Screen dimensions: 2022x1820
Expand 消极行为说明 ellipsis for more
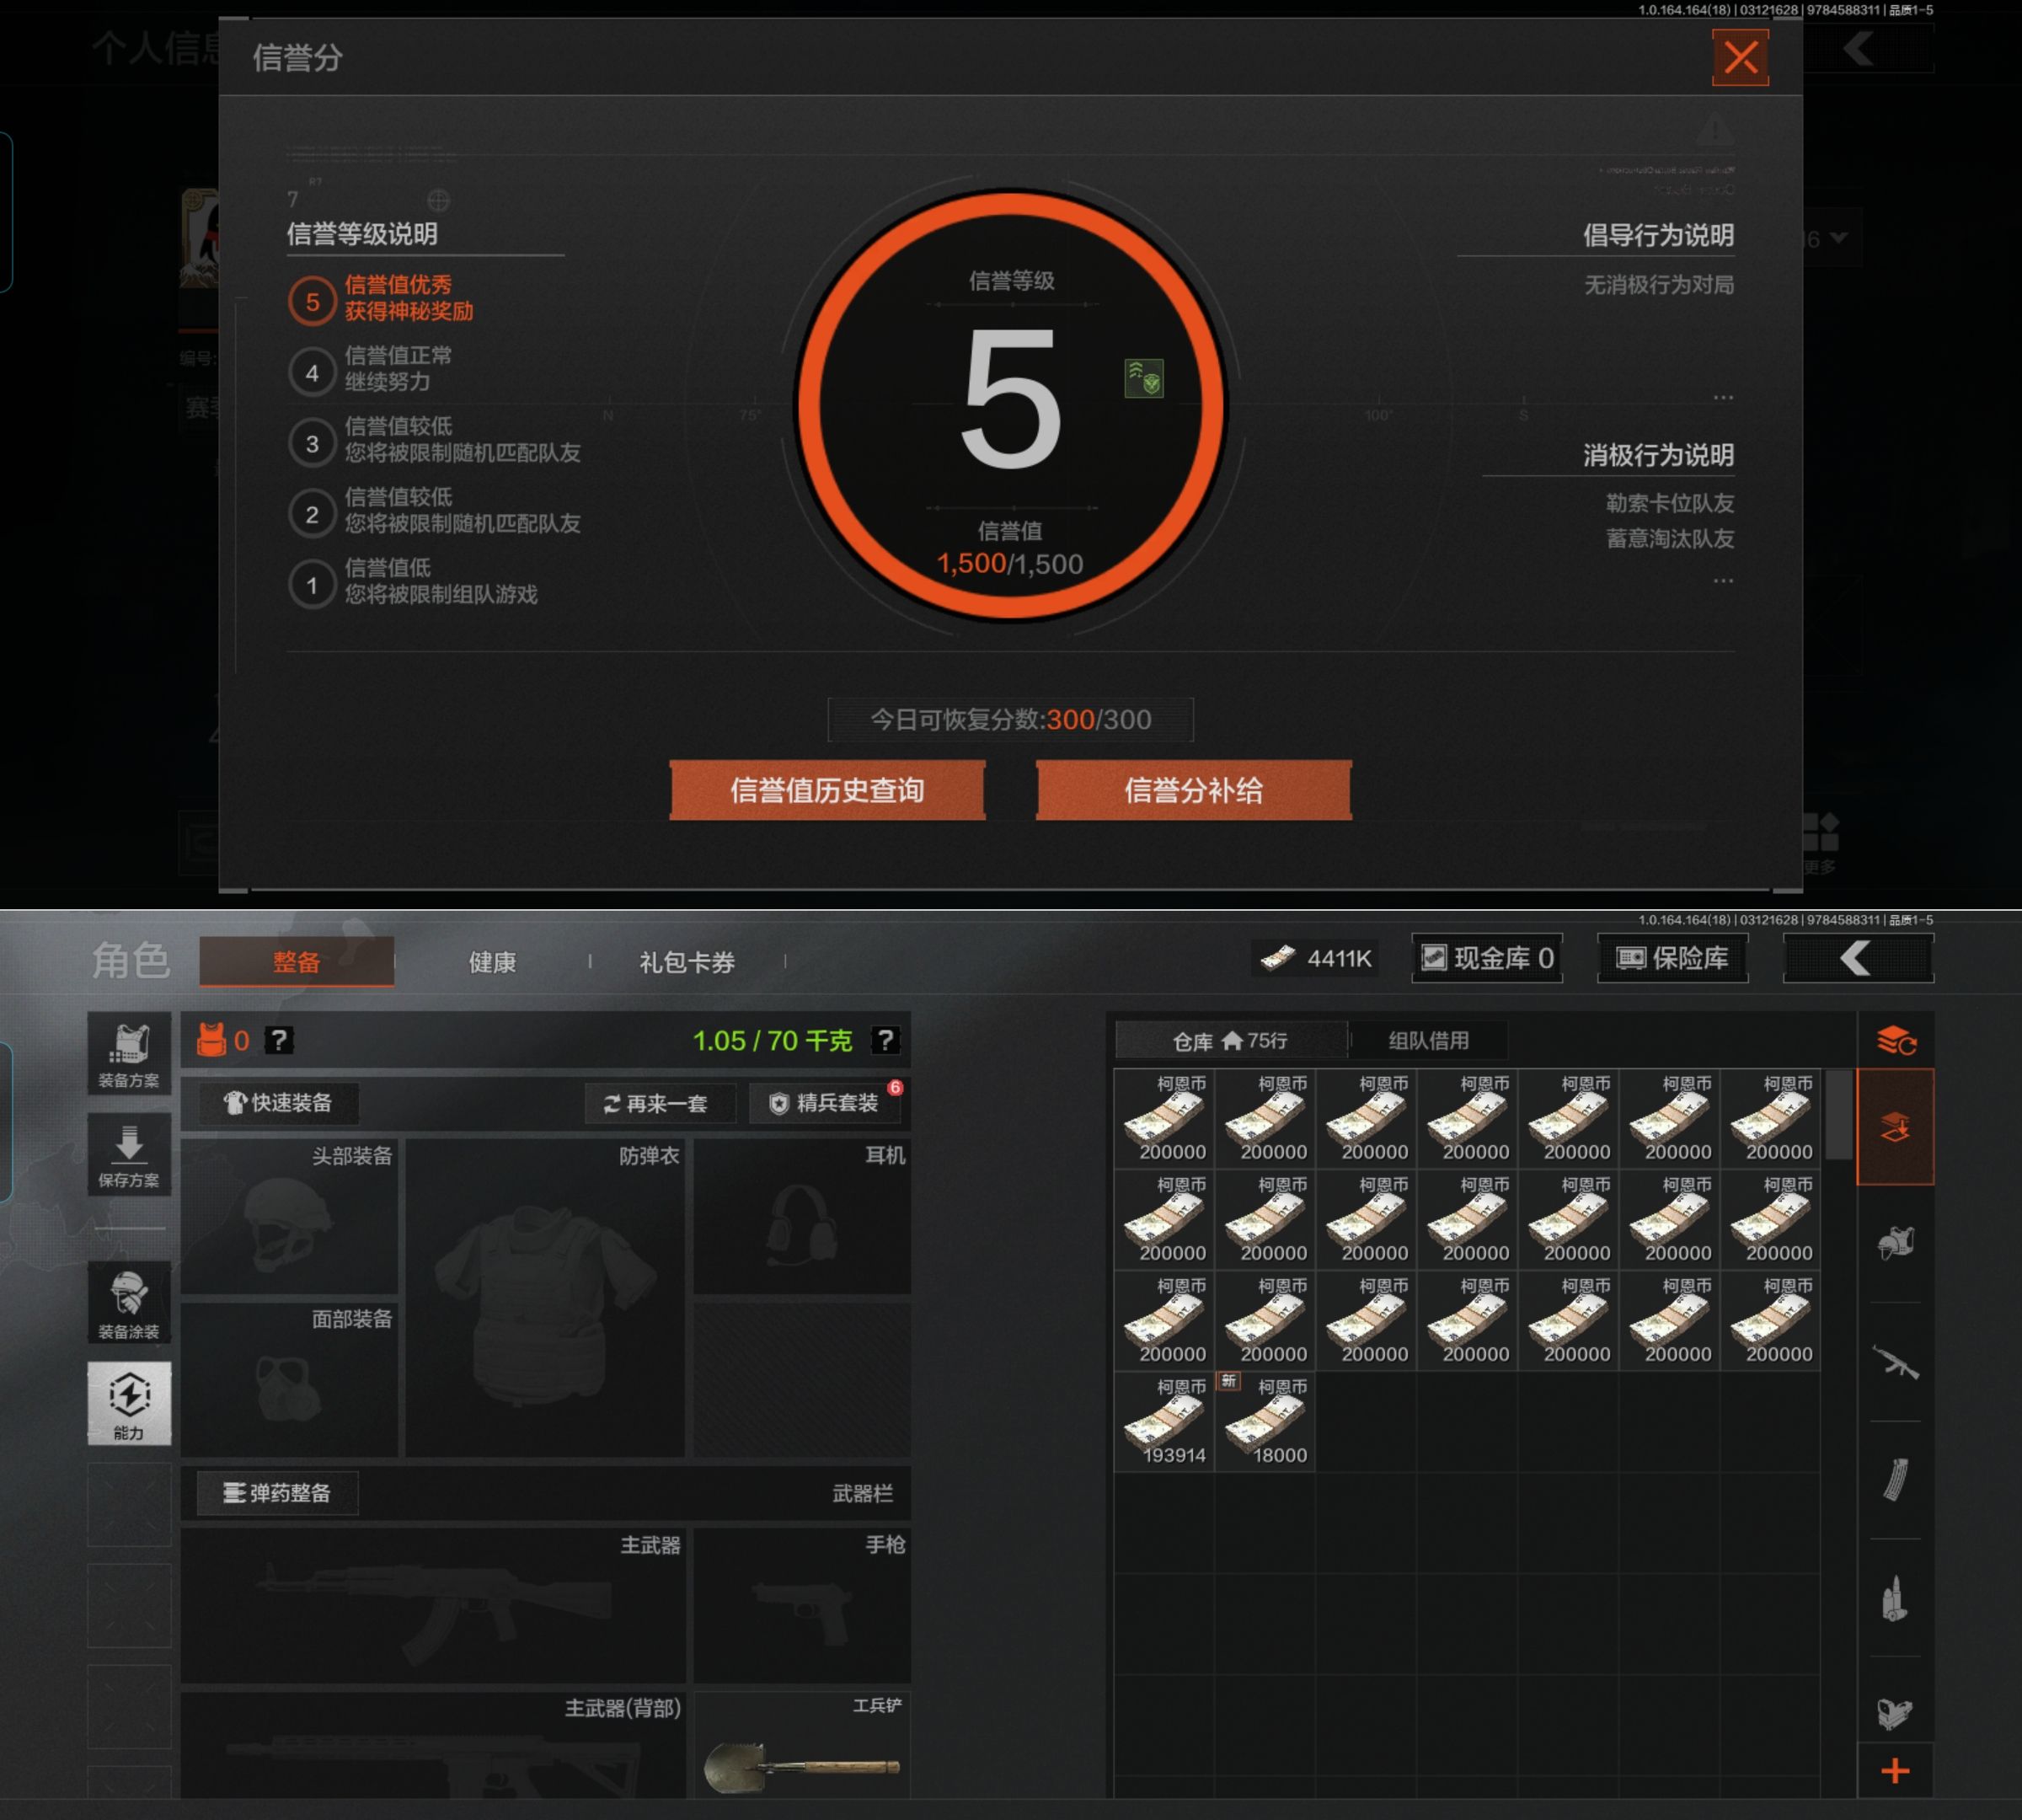pos(1722,581)
